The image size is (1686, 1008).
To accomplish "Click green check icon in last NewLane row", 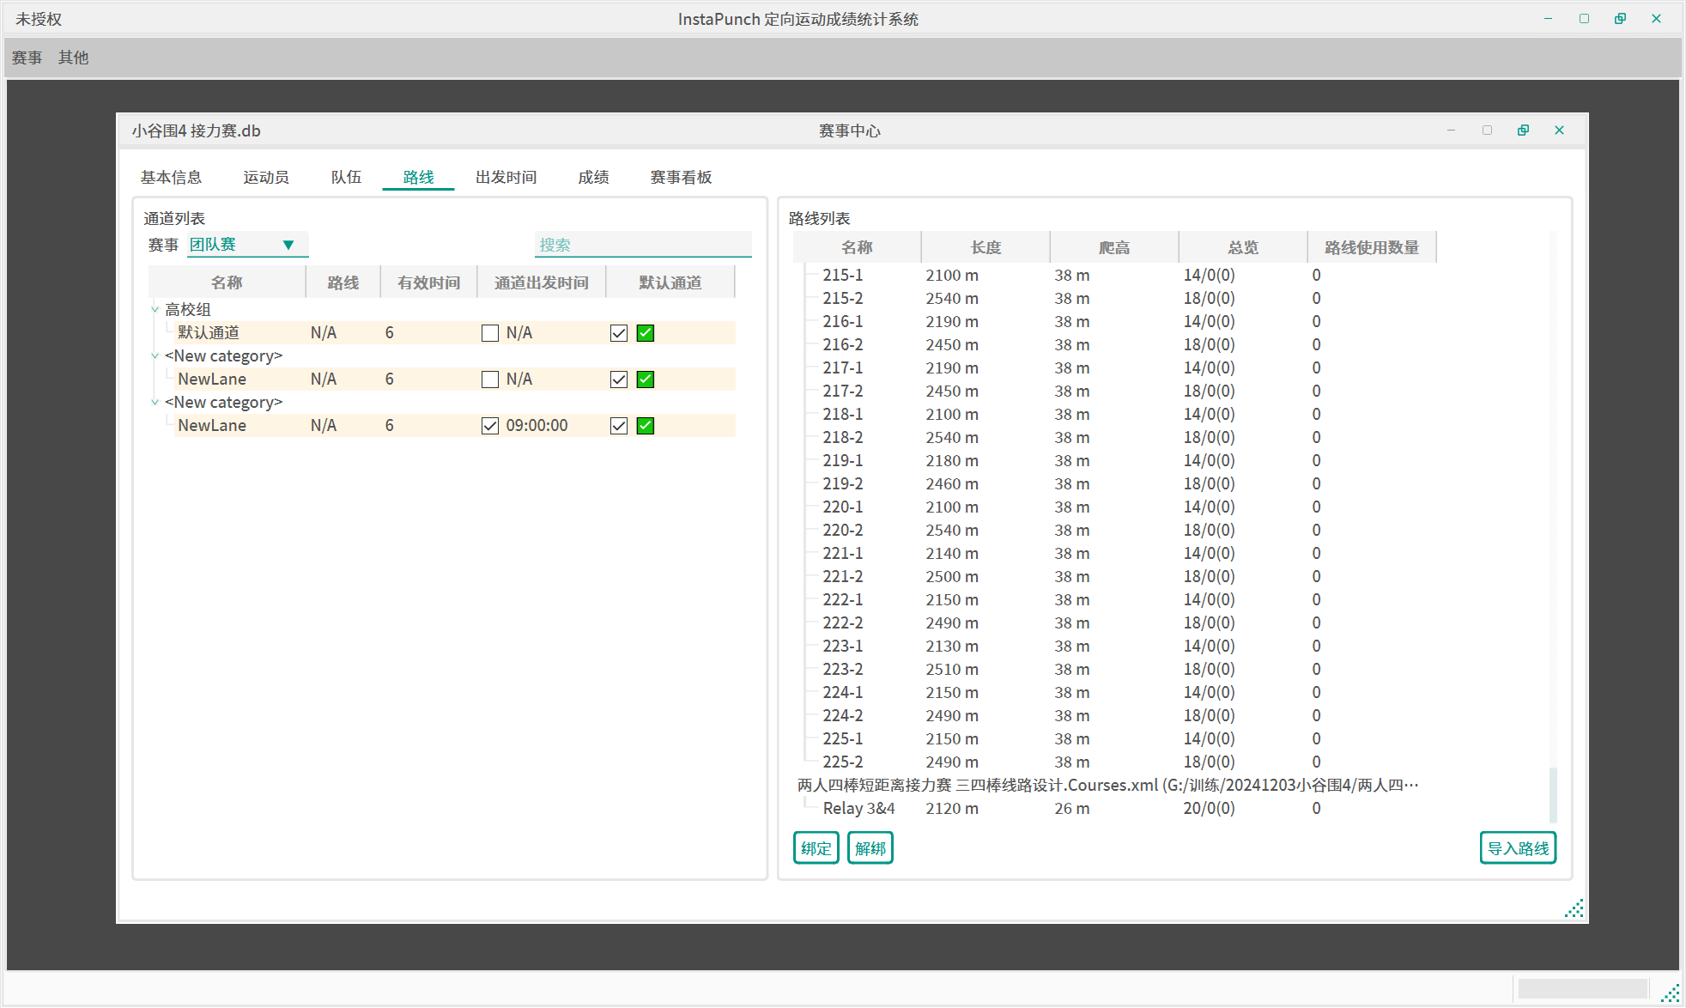I will click(646, 426).
